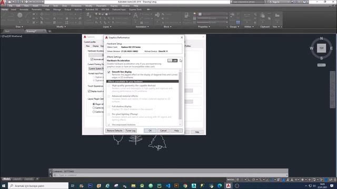Open Photoshop from taskbar

click(90, 185)
